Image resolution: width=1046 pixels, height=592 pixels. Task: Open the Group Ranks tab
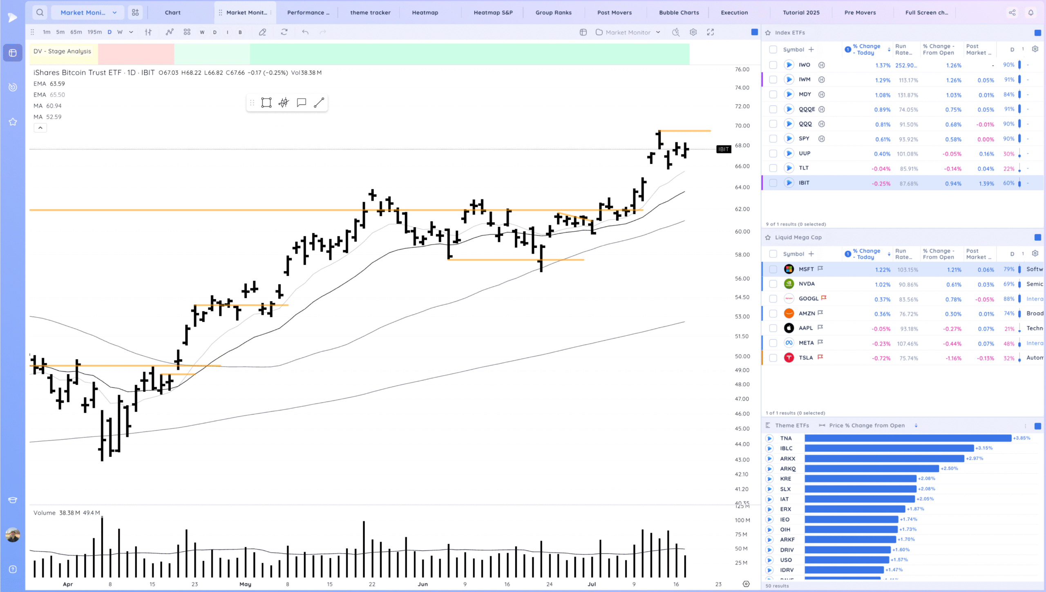[553, 12]
